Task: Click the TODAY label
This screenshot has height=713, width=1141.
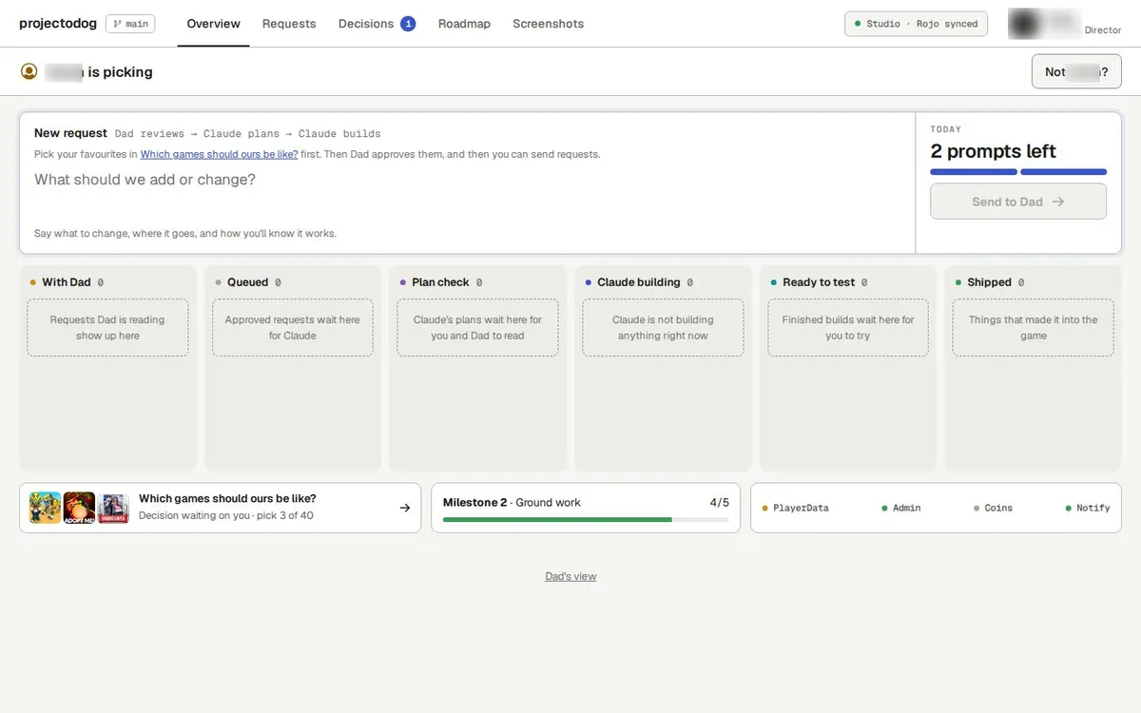Action: click(946, 129)
